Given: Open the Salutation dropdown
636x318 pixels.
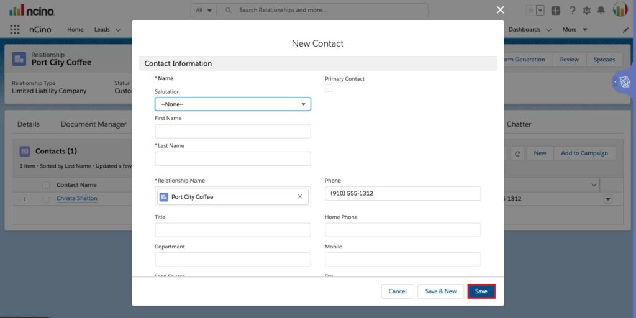Looking at the screenshot, I should (x=233, y=104).
